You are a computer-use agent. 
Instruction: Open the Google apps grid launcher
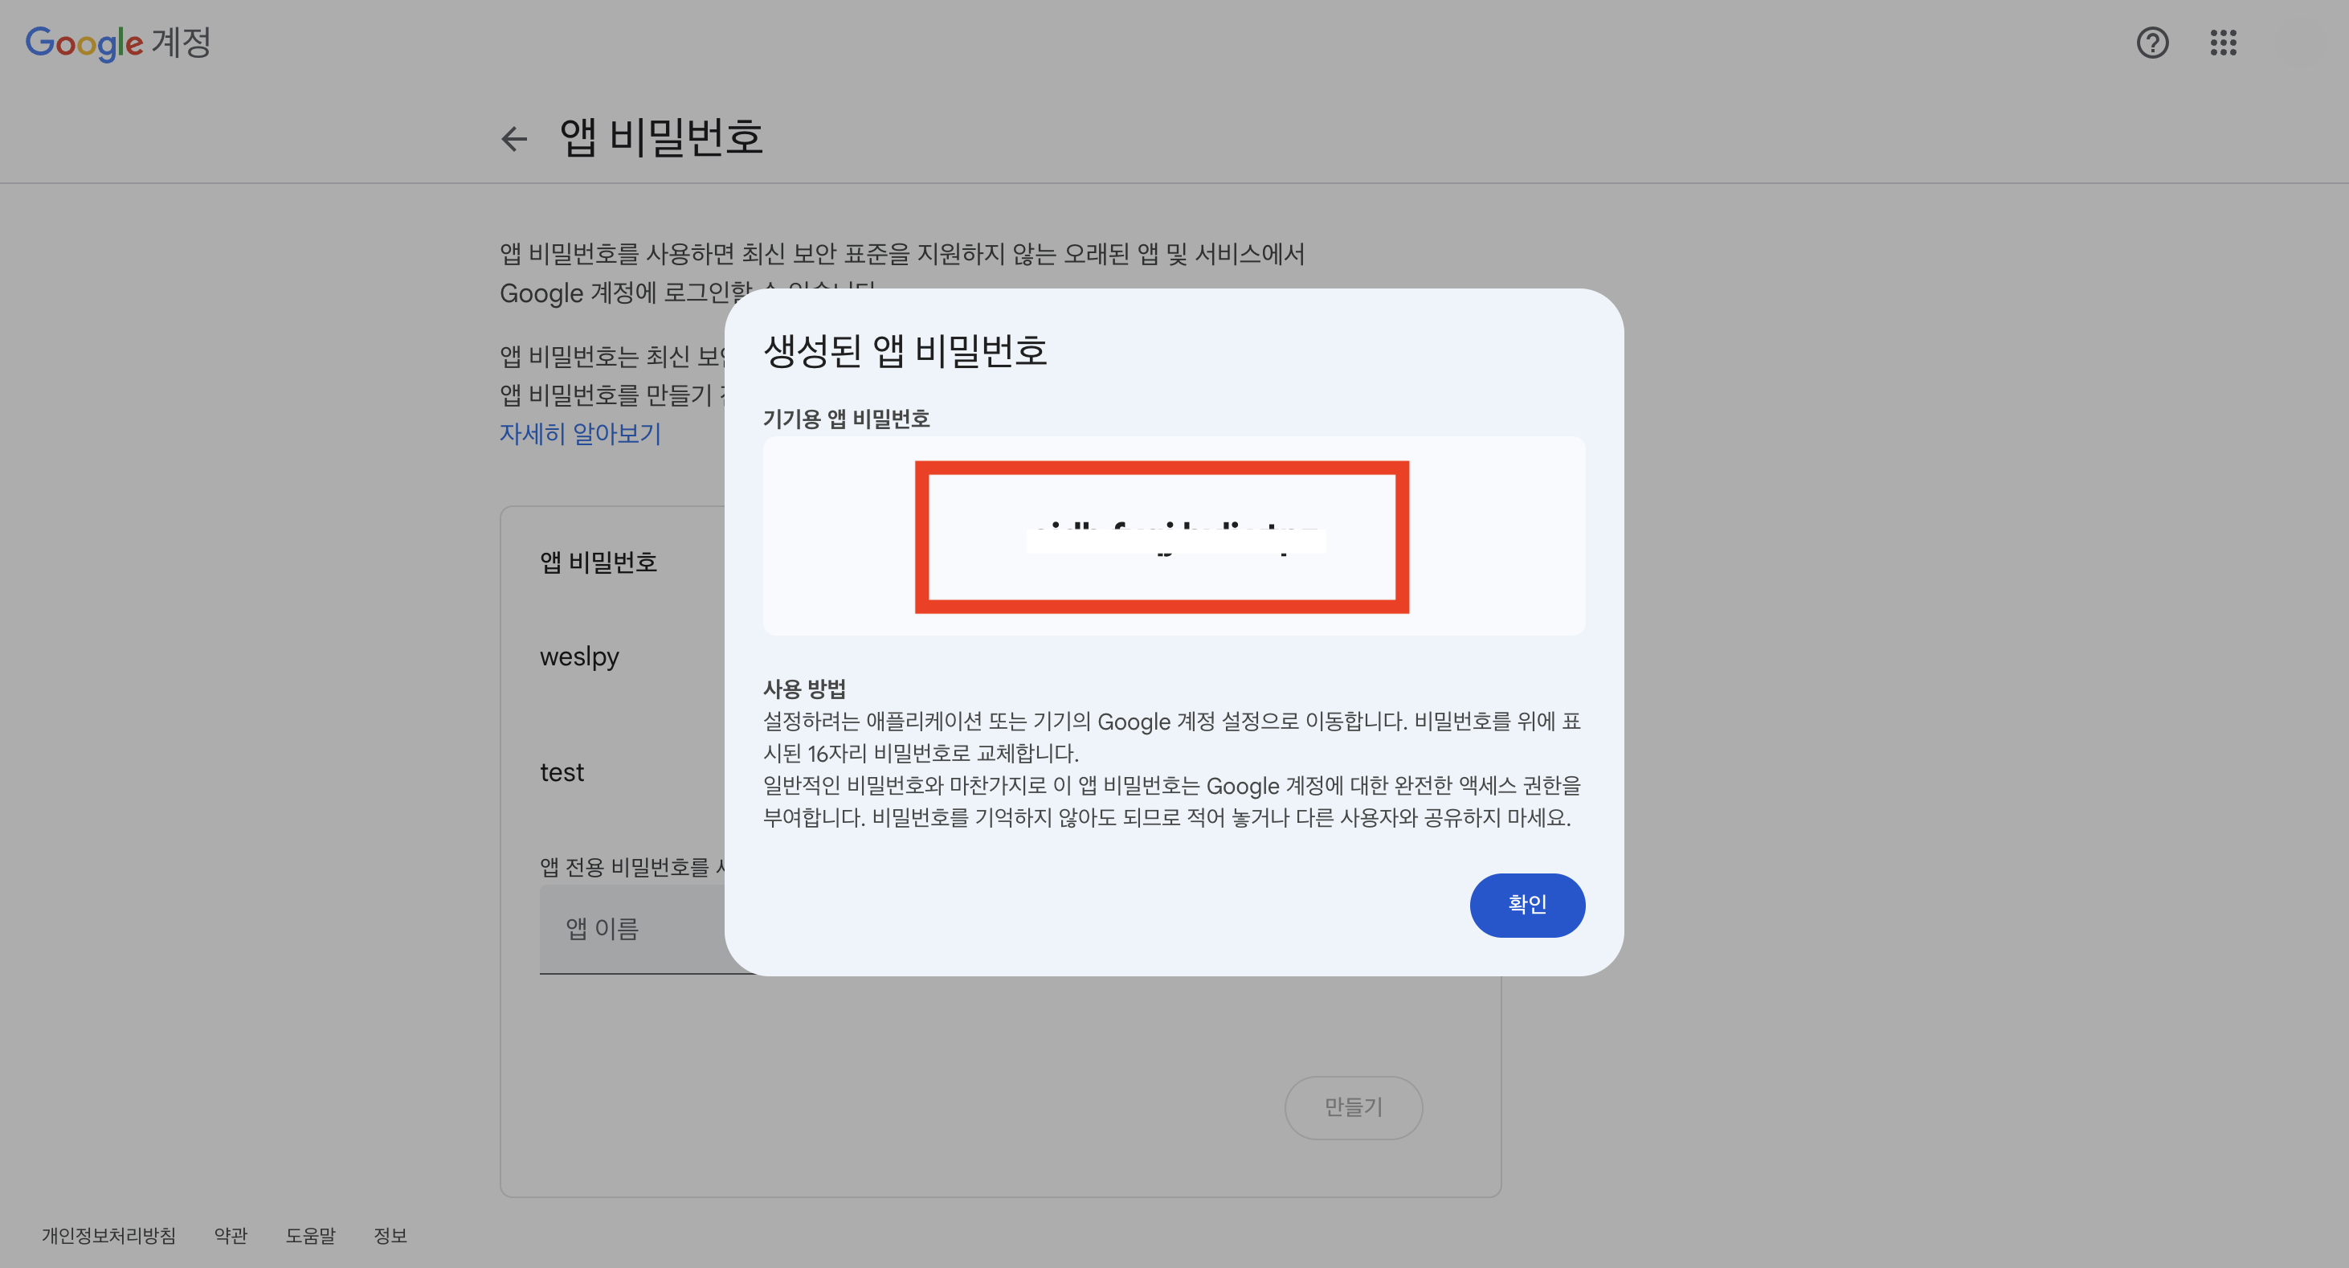(x=2222, y=43)
